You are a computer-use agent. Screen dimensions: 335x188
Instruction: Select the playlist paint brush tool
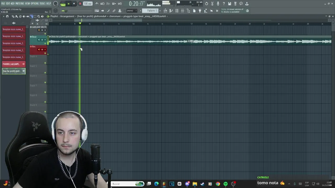coord(16,16)
